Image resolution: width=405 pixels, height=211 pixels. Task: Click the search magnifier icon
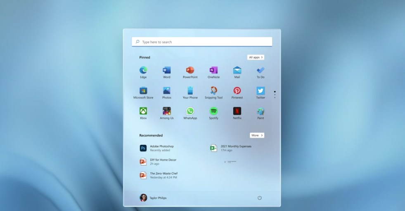[137, 42]
